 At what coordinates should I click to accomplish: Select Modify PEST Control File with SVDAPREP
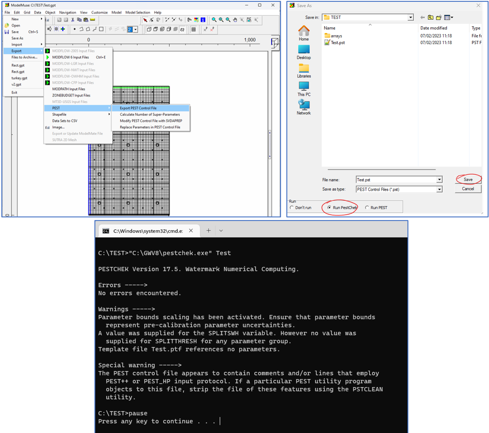pos(151,121)
